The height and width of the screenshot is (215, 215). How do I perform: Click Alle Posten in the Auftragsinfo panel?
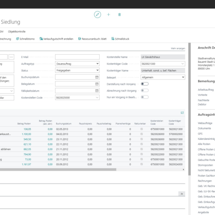coord(204,144)
